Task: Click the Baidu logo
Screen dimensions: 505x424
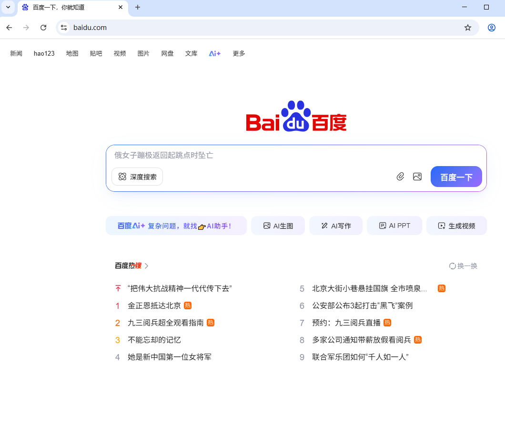Action: pos(296,117)
